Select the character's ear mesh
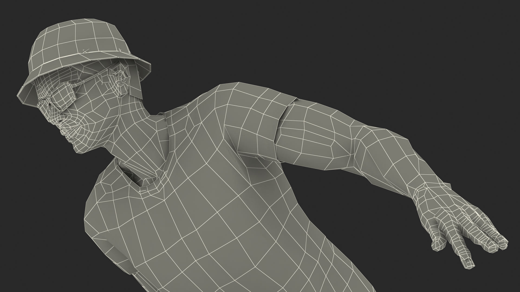The image size is (520, 292). pyautogui.click(x=119, y=79)
